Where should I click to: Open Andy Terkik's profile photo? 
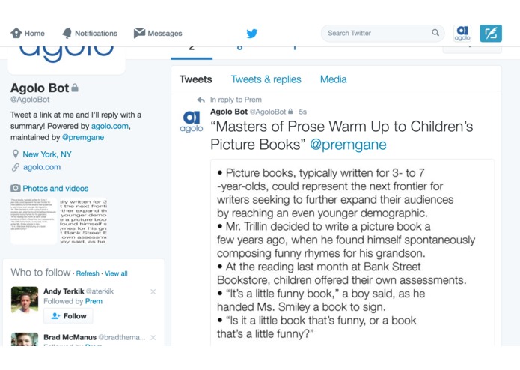click(x=25, y=300)
